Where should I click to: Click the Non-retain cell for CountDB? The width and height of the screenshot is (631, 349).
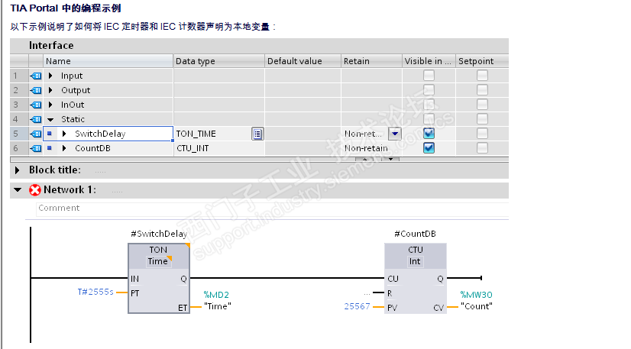click(371, 148)
